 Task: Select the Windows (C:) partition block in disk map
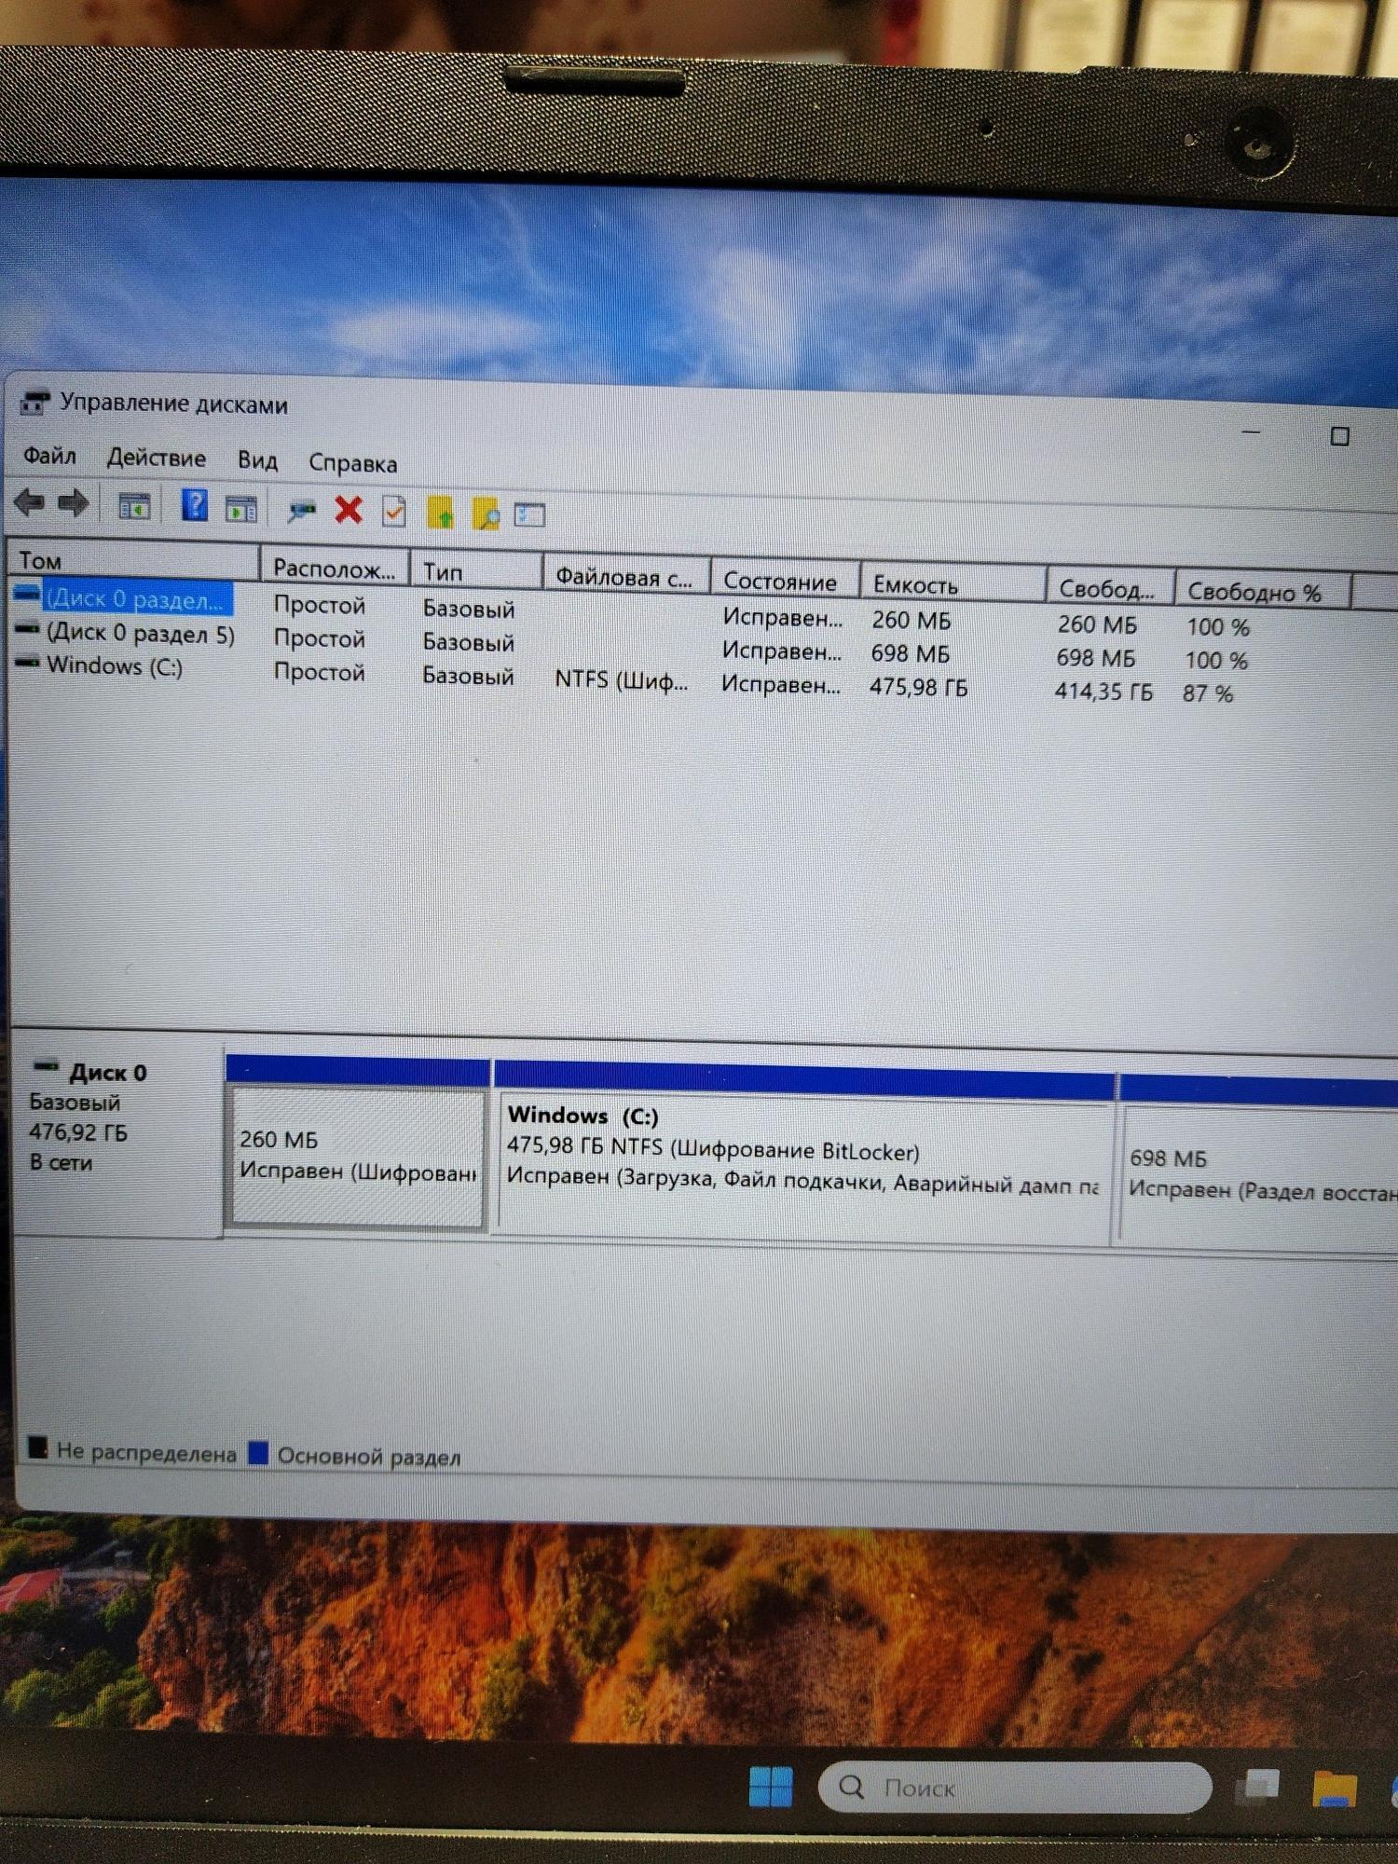[803, 1165]
